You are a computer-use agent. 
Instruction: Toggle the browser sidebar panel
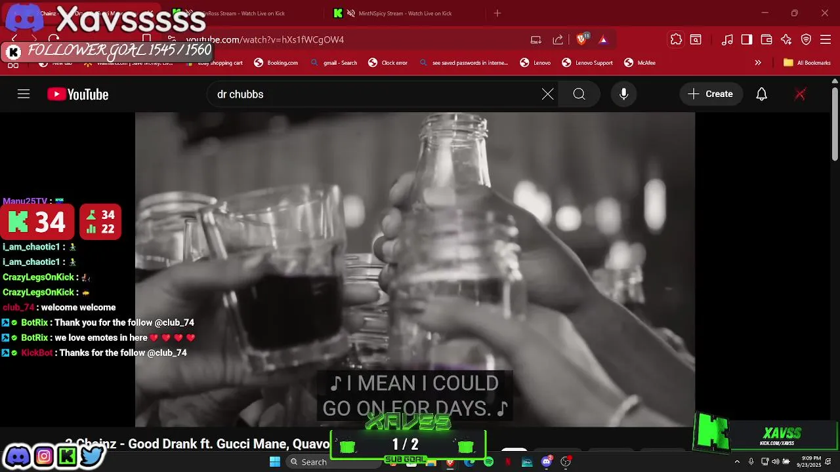(x=747, y=39)
